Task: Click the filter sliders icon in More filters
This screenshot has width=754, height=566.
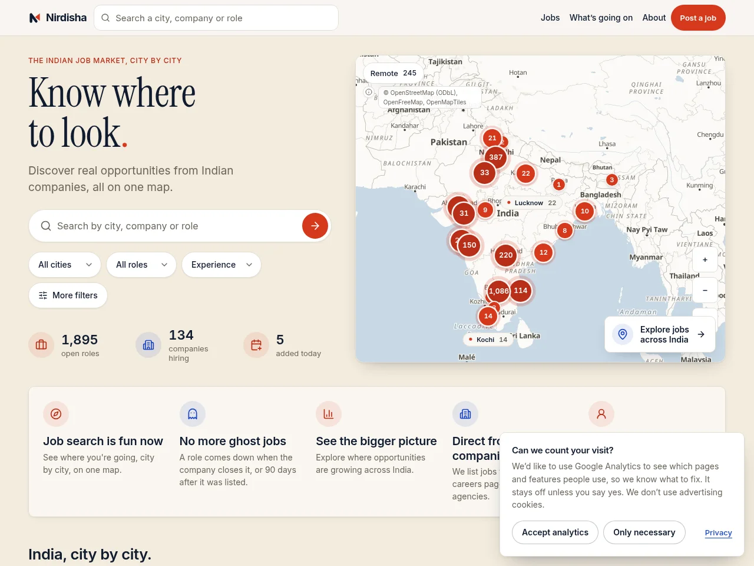Action: click(x=43, y=295)
